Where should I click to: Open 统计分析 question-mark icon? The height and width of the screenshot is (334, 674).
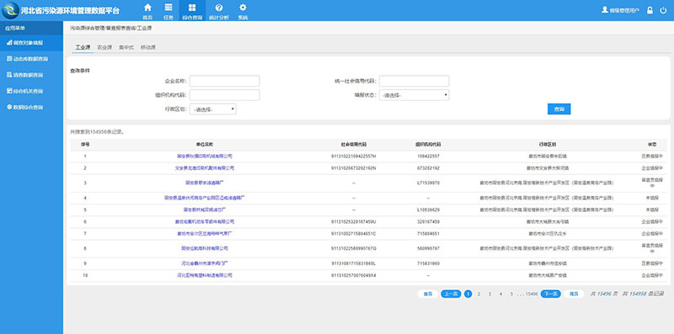219,8
